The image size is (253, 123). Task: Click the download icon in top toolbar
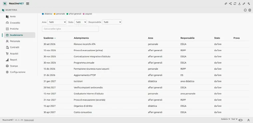coord(239,4)
